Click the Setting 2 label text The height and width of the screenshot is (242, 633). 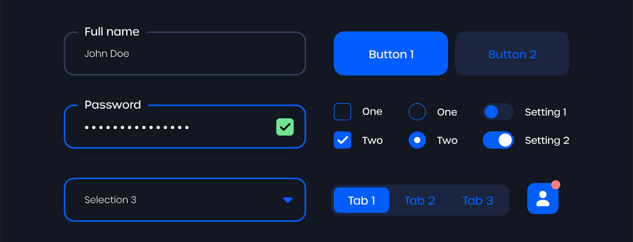[x=547, y=140]
